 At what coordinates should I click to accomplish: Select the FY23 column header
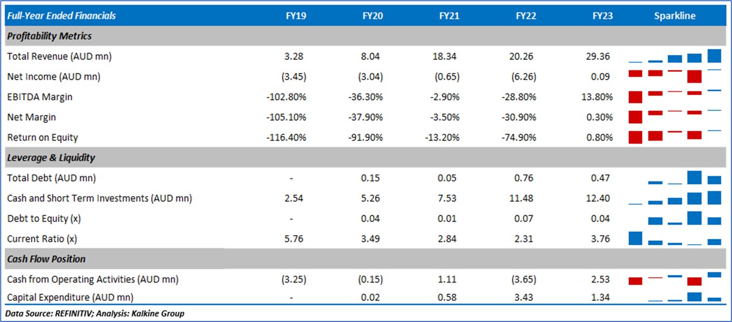tap(602, 16)
